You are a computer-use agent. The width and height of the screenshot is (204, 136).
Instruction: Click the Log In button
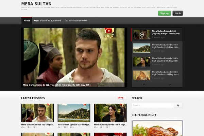click(x=177, y=13)
